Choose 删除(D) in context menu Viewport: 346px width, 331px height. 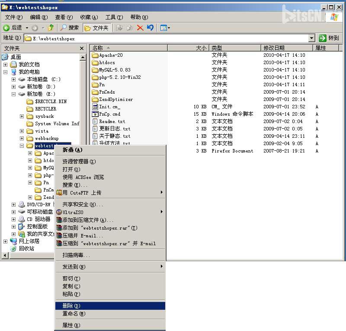110,306
